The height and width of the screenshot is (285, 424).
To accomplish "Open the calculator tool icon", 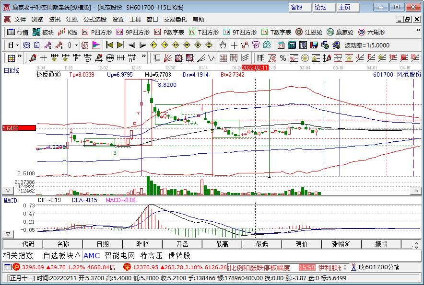I will [x=292, y=45].
